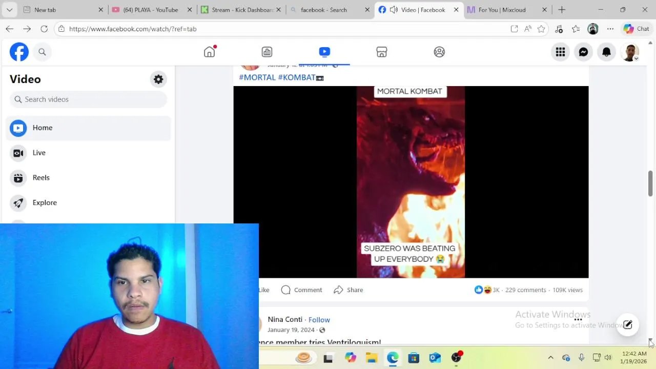This screenshot has width=656, height=369.
Task: Select the Video tab icon in top navigation
Action: [x=324, y=52]
